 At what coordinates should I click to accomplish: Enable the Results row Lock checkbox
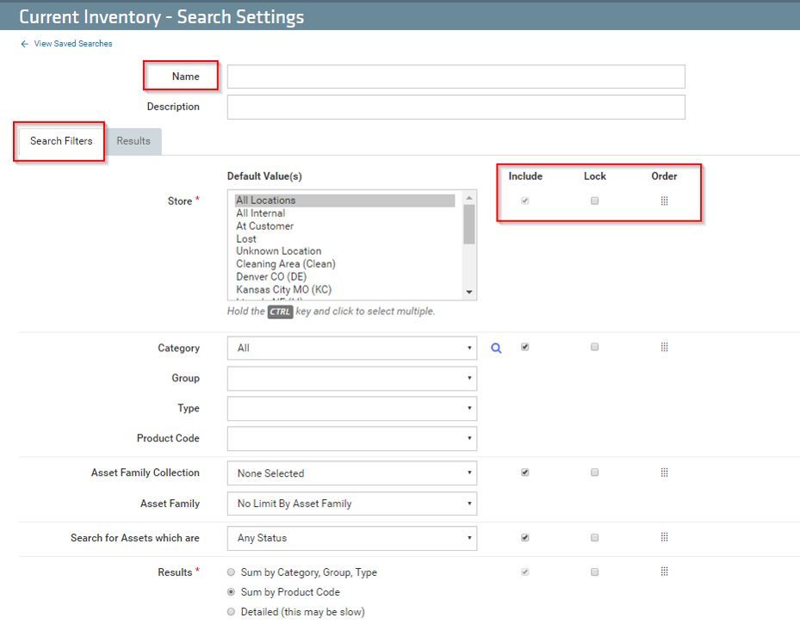coord(594,572)
